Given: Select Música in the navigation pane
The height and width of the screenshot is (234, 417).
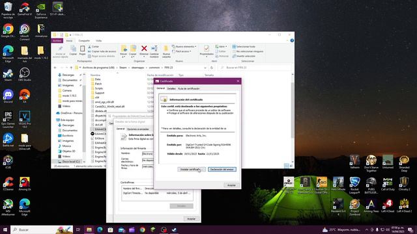Looking at the screenshot, I should coord(66,146).
